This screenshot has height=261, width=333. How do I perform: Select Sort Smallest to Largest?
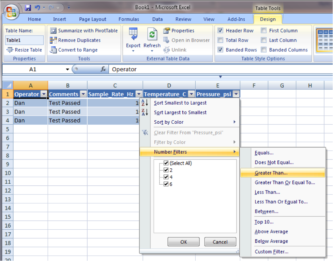click(180, 103)
